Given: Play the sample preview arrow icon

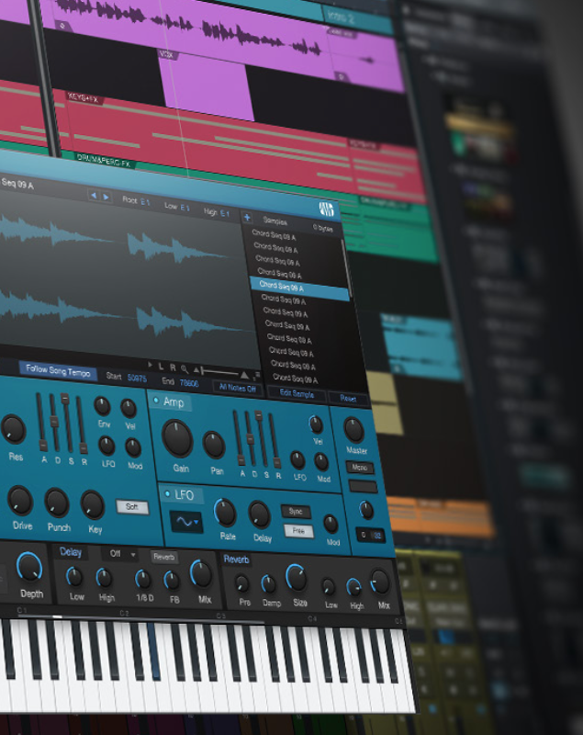Looking at the screenshot, I should coord(151,365).
